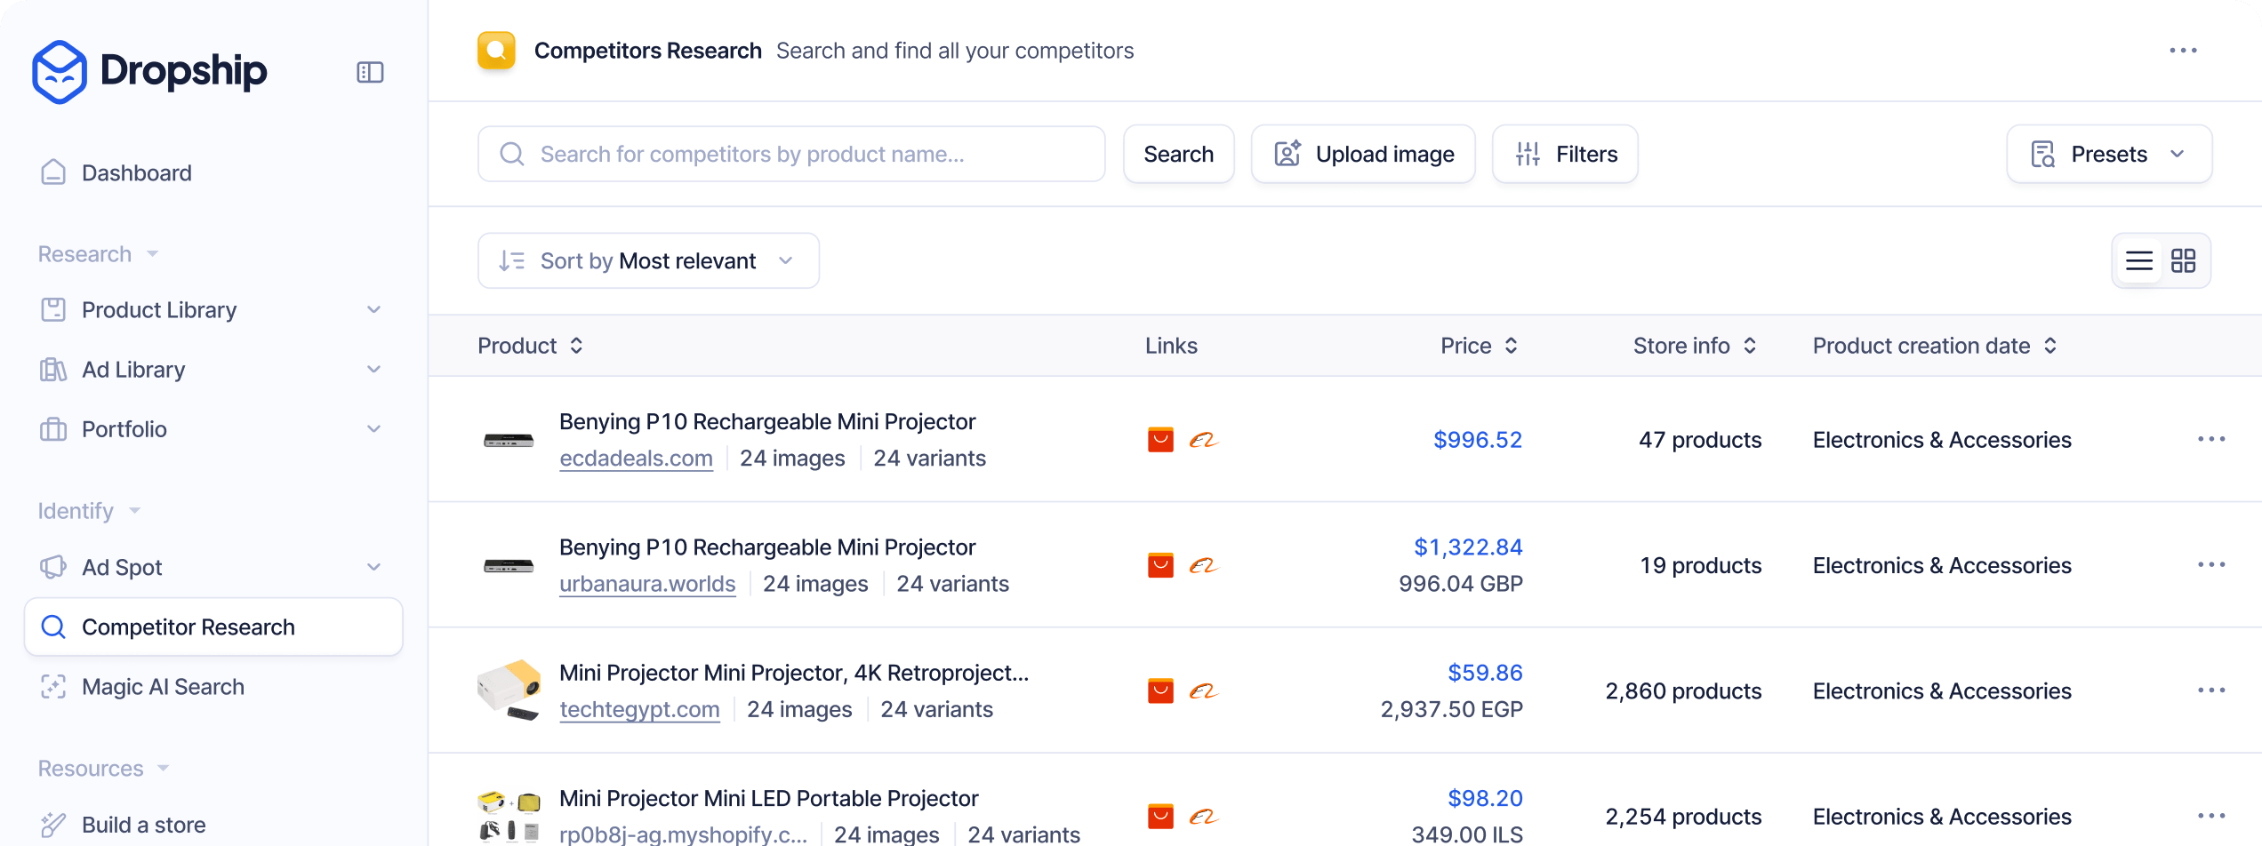Click ecdadeals.com projector thumbnail
This screenshot has height=846, width=2262.
pyautogui.click(x=509, y=440)
